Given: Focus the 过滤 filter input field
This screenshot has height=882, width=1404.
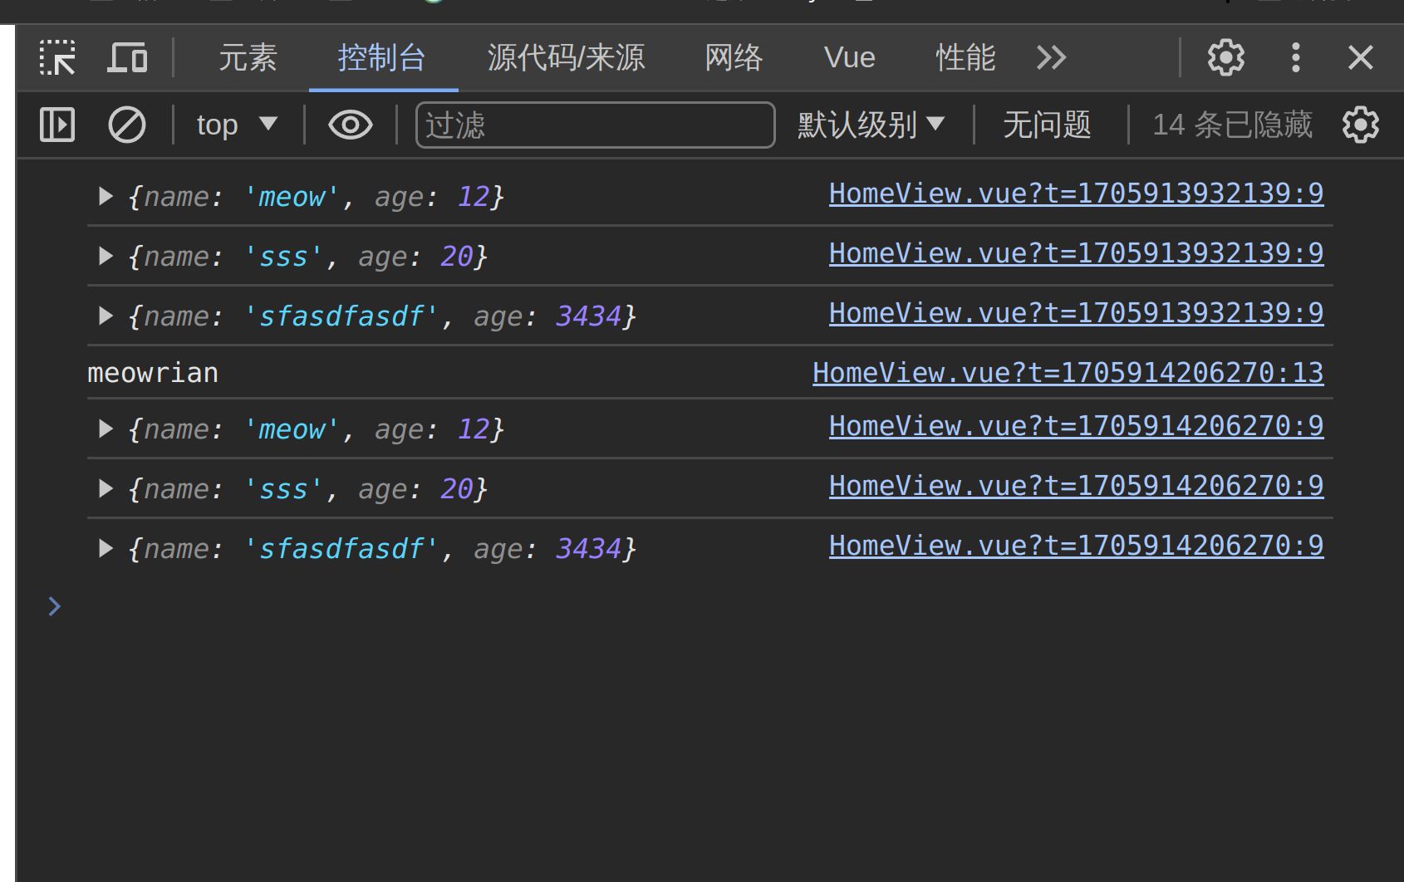Looking at the screenshot, I should 595,125.
